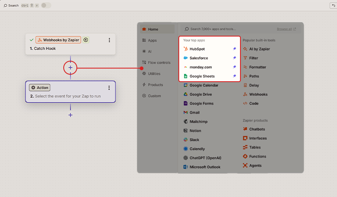Viewport: 337px width, 197px height.
Task: Click the undo arrow button
Action: pyautogui.click(x=333, y=5)
